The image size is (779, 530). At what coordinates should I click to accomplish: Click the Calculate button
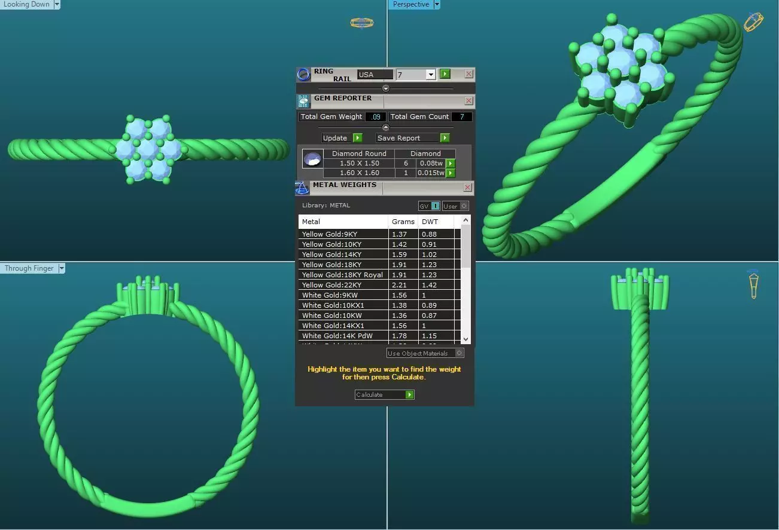coord(384,395)
